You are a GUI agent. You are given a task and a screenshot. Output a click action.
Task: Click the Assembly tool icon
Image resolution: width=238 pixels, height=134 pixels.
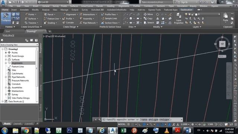[x=81, y=19]
